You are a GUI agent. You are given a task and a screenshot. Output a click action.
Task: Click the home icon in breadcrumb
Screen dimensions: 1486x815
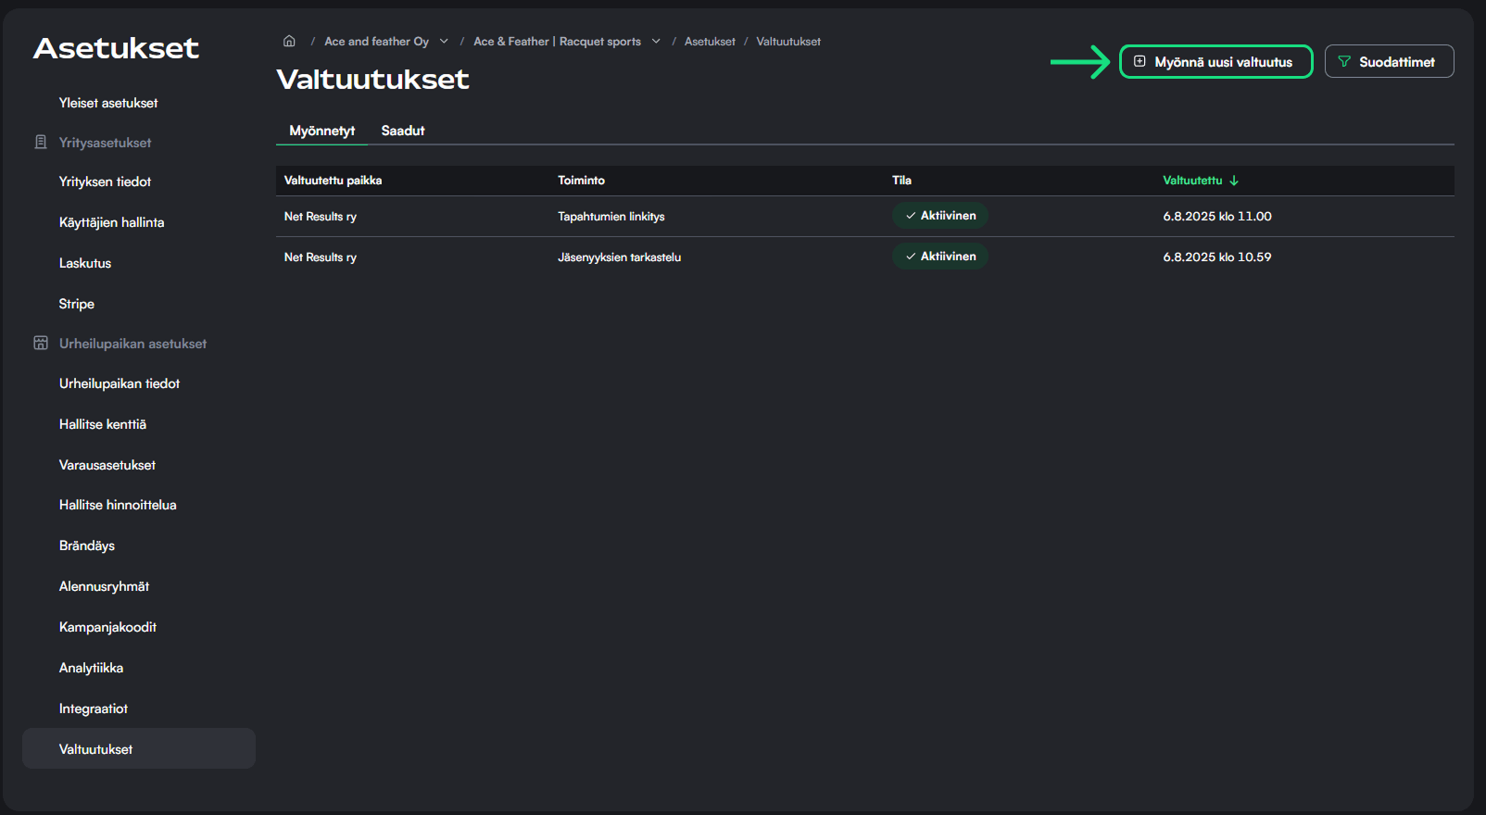click(289, 41)
